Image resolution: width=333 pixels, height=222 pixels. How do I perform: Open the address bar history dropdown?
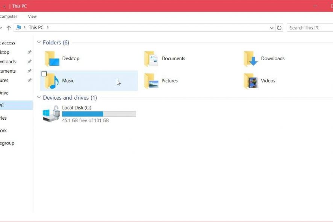pos(271,28)
